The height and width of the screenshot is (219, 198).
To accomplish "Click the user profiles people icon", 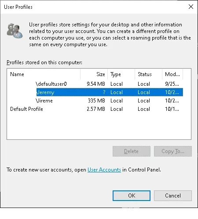I will pos(15,30).
